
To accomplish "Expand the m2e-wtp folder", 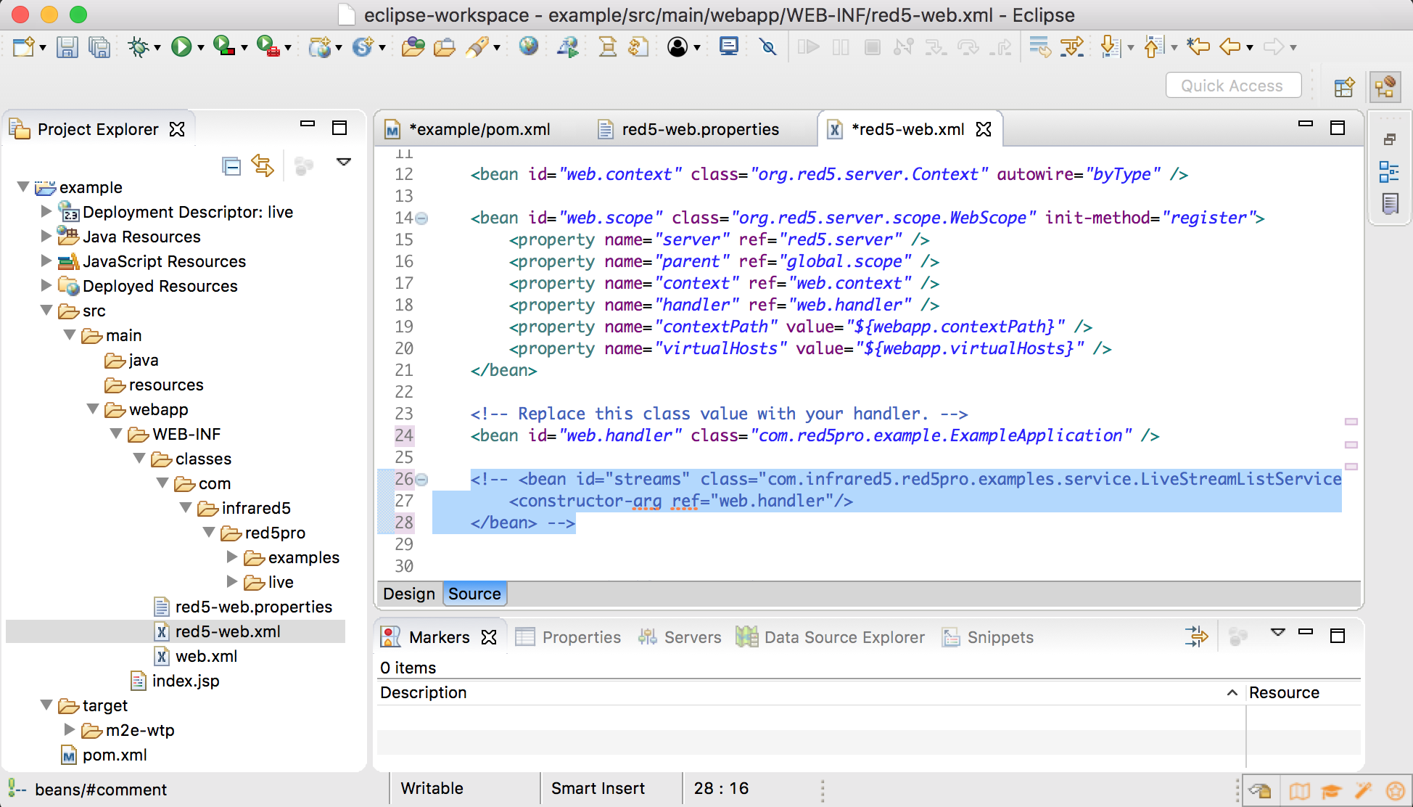I will pos(70,729).
